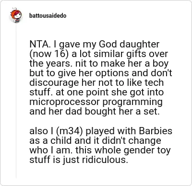Click the second paragraph starting with 'also I'
Image resolution: width=192 pixels, height=186 pixels.
coord(101,145)
